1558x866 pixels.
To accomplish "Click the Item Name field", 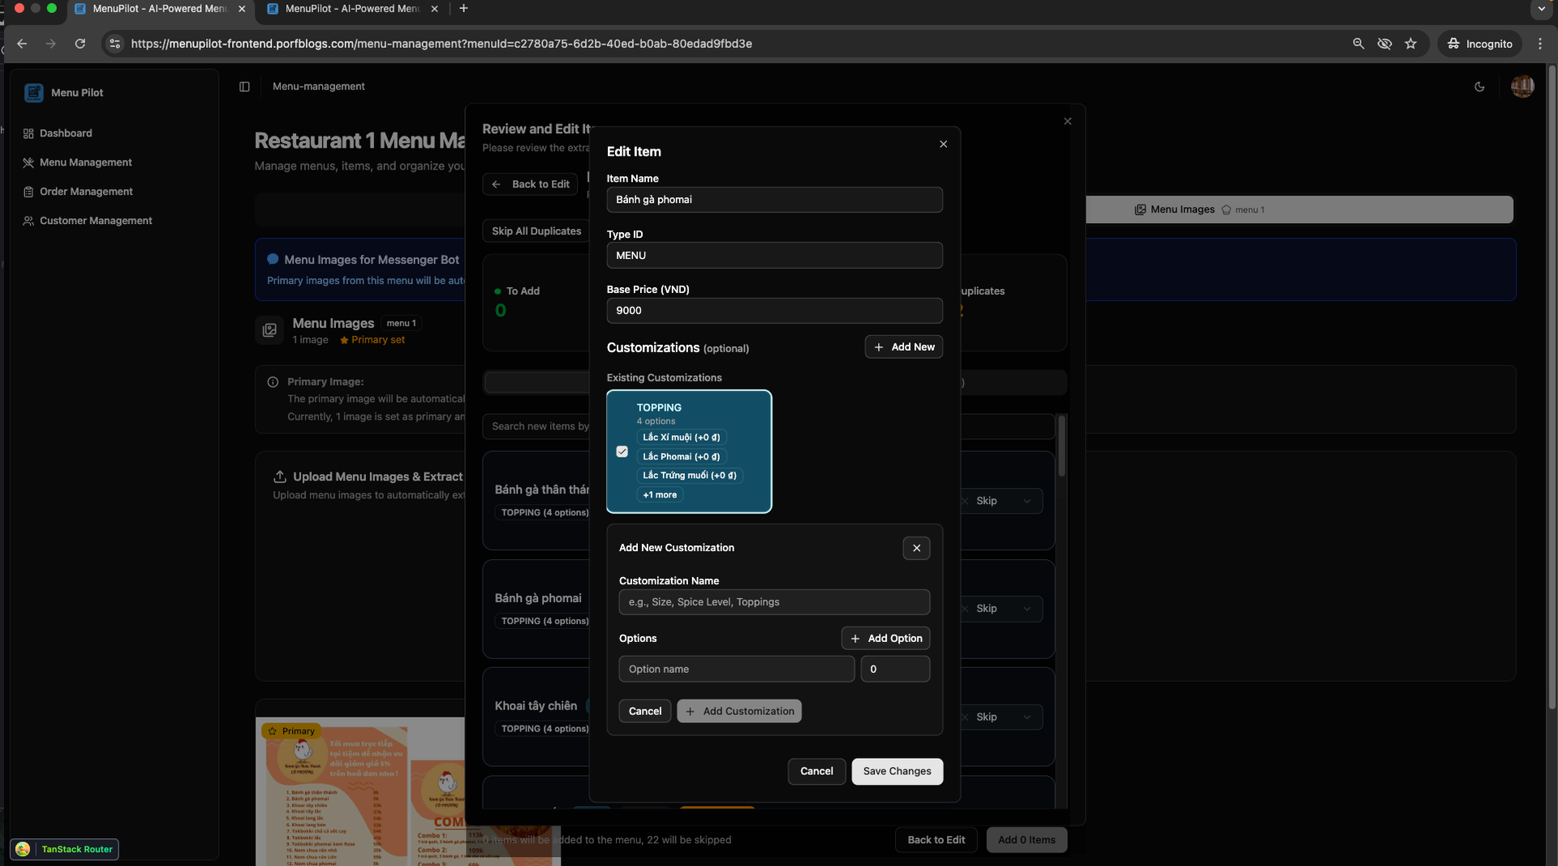I will [774, 200].
